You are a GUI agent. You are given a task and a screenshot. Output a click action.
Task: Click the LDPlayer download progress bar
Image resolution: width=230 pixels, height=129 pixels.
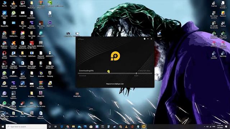point(115,73)
